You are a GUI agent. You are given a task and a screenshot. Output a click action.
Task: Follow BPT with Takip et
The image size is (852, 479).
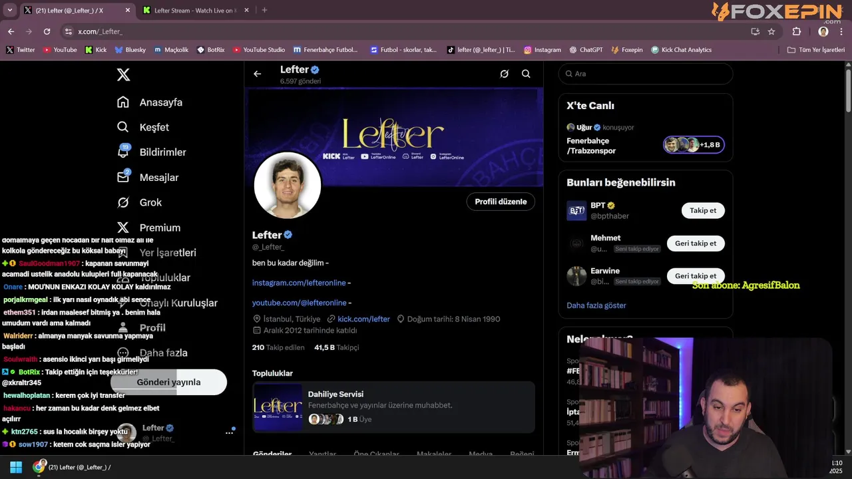[x=703, y=210]
